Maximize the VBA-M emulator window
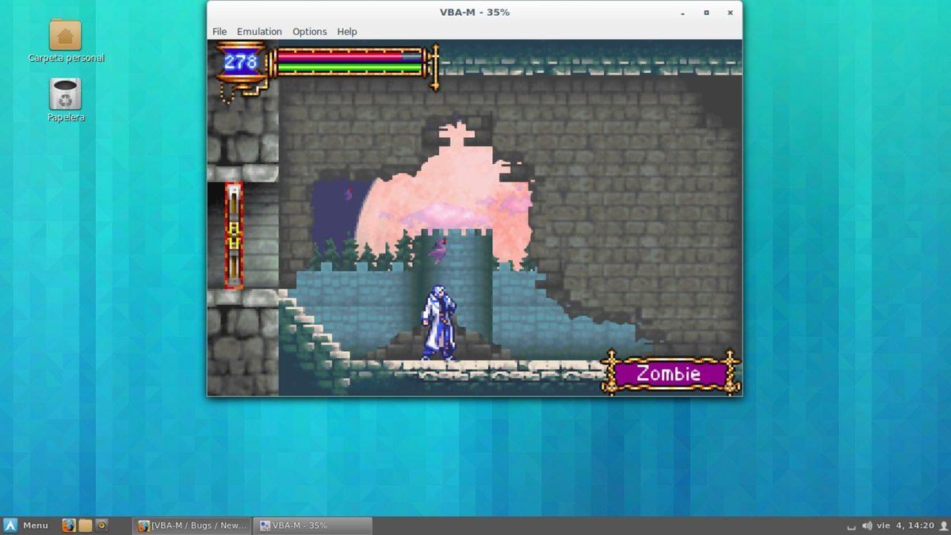 (706, 13)
